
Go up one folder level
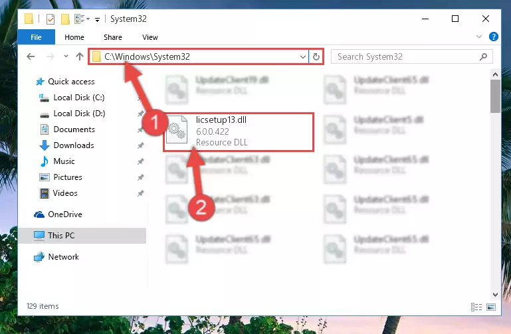pos(80,56)
